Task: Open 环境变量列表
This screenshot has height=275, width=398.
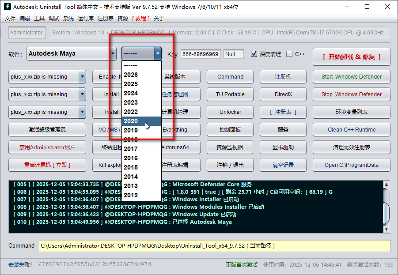Action: [352, 112]
